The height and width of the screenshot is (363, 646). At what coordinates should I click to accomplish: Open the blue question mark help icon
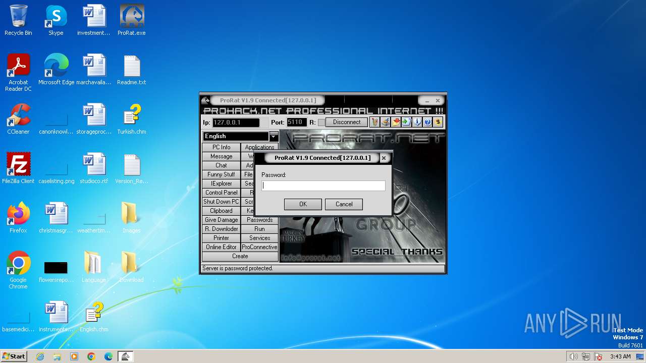tap(427, 122)
